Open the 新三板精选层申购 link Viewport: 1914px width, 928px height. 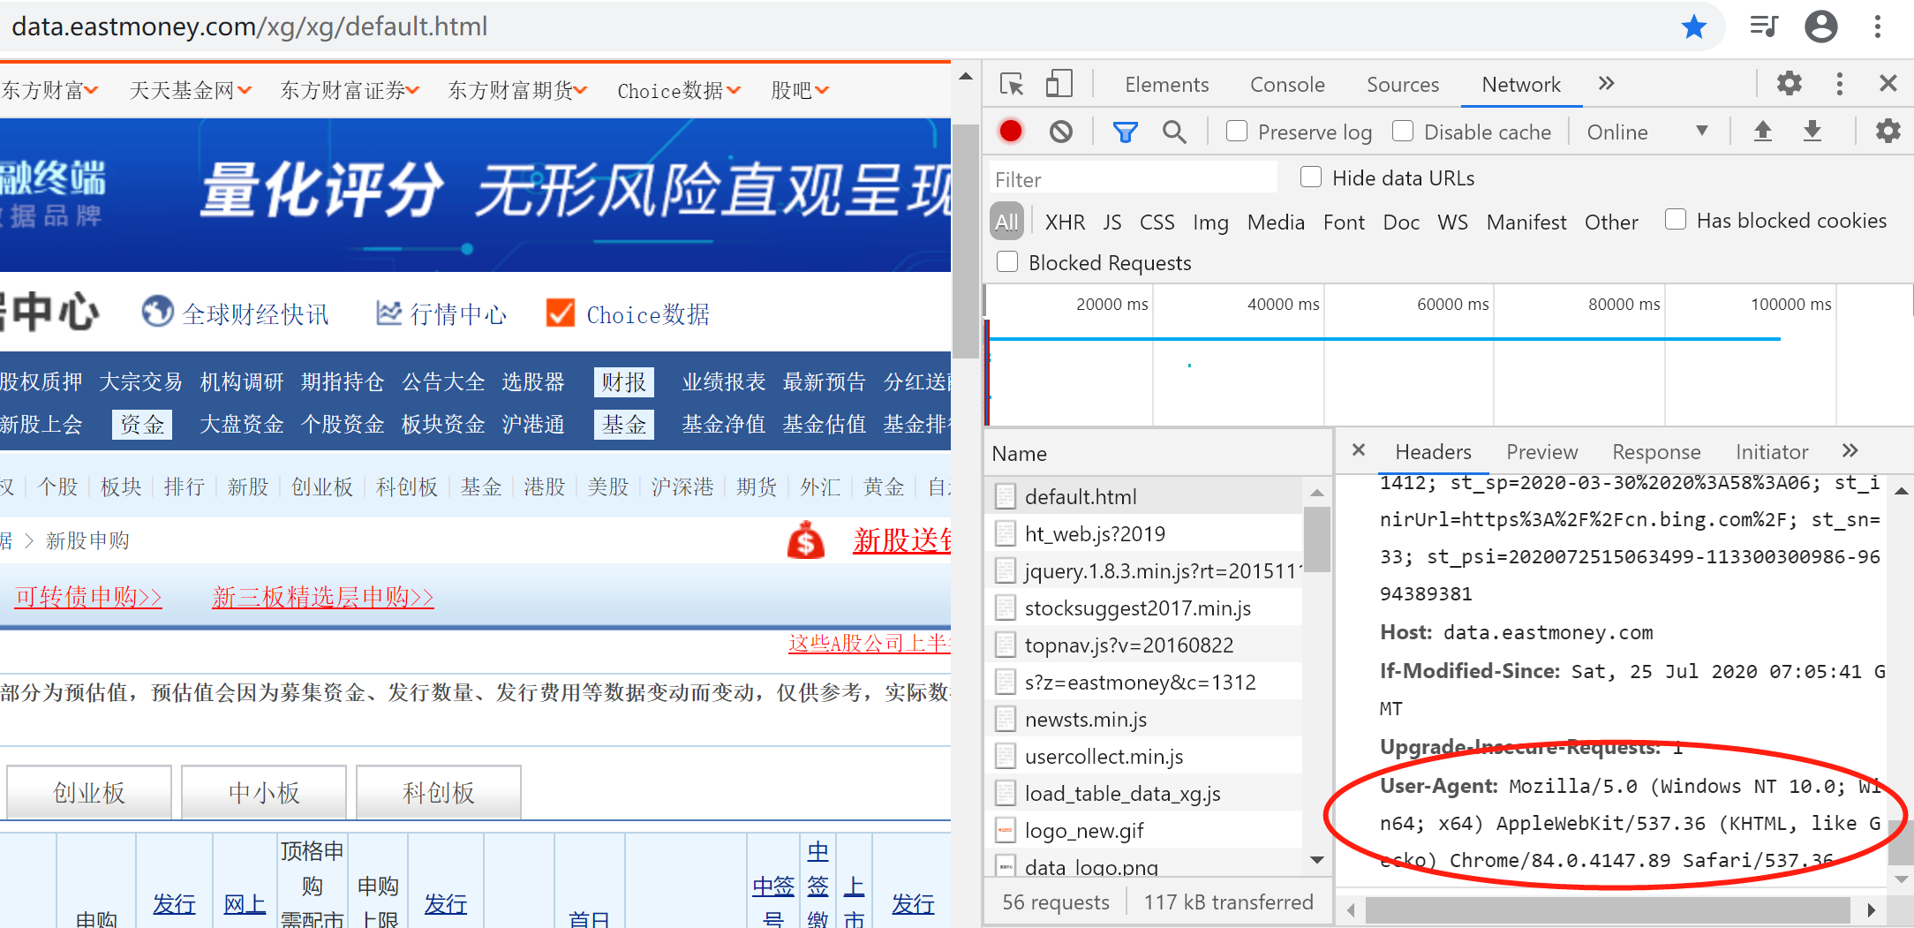pos(322,597)
